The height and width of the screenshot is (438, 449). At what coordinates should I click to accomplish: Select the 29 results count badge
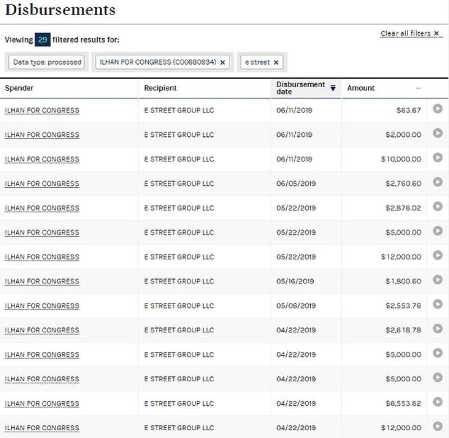pos(43,39)
